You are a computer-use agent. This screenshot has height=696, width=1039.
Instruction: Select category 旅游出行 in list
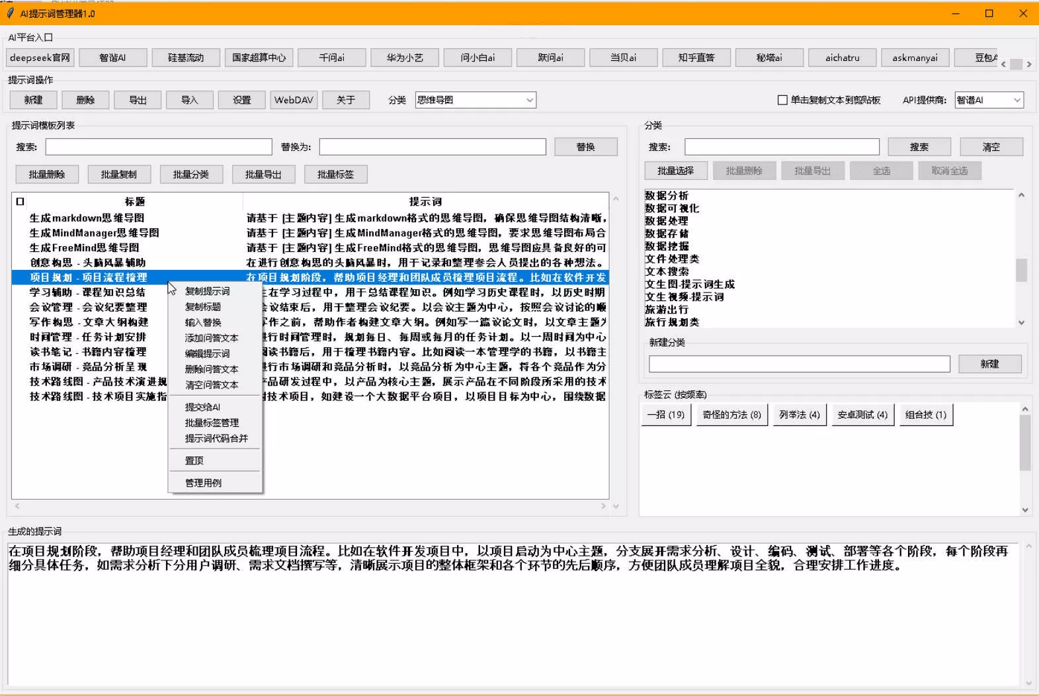[x=667, y=310]
